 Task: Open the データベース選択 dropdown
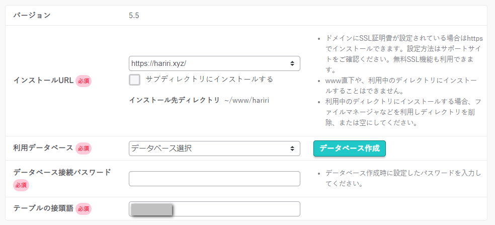point(214,148)
